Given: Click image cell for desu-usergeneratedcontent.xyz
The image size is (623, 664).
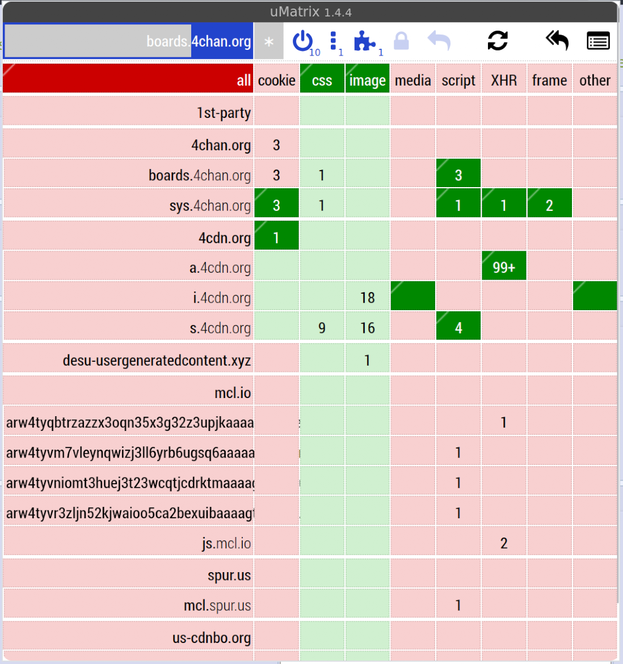Looking at the screenshot, I should point(368,359).
